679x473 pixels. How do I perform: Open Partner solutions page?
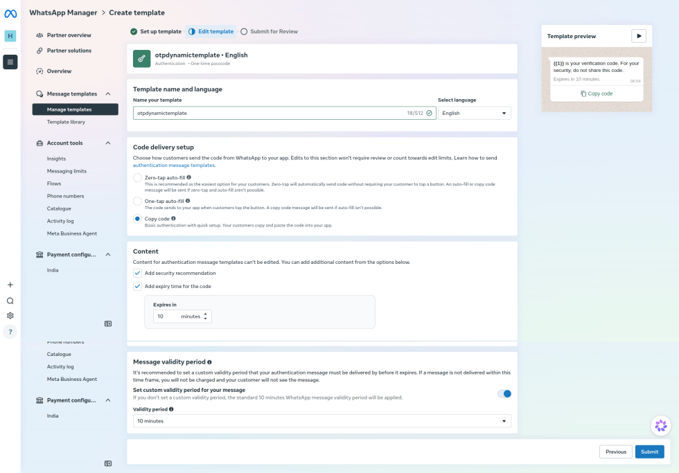pyautogui.click(x=69, y=51)
